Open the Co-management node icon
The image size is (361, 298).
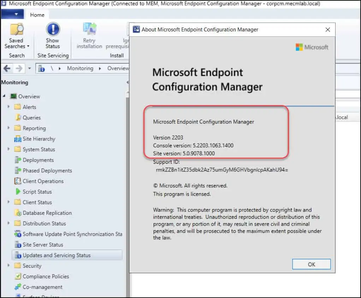18,287
